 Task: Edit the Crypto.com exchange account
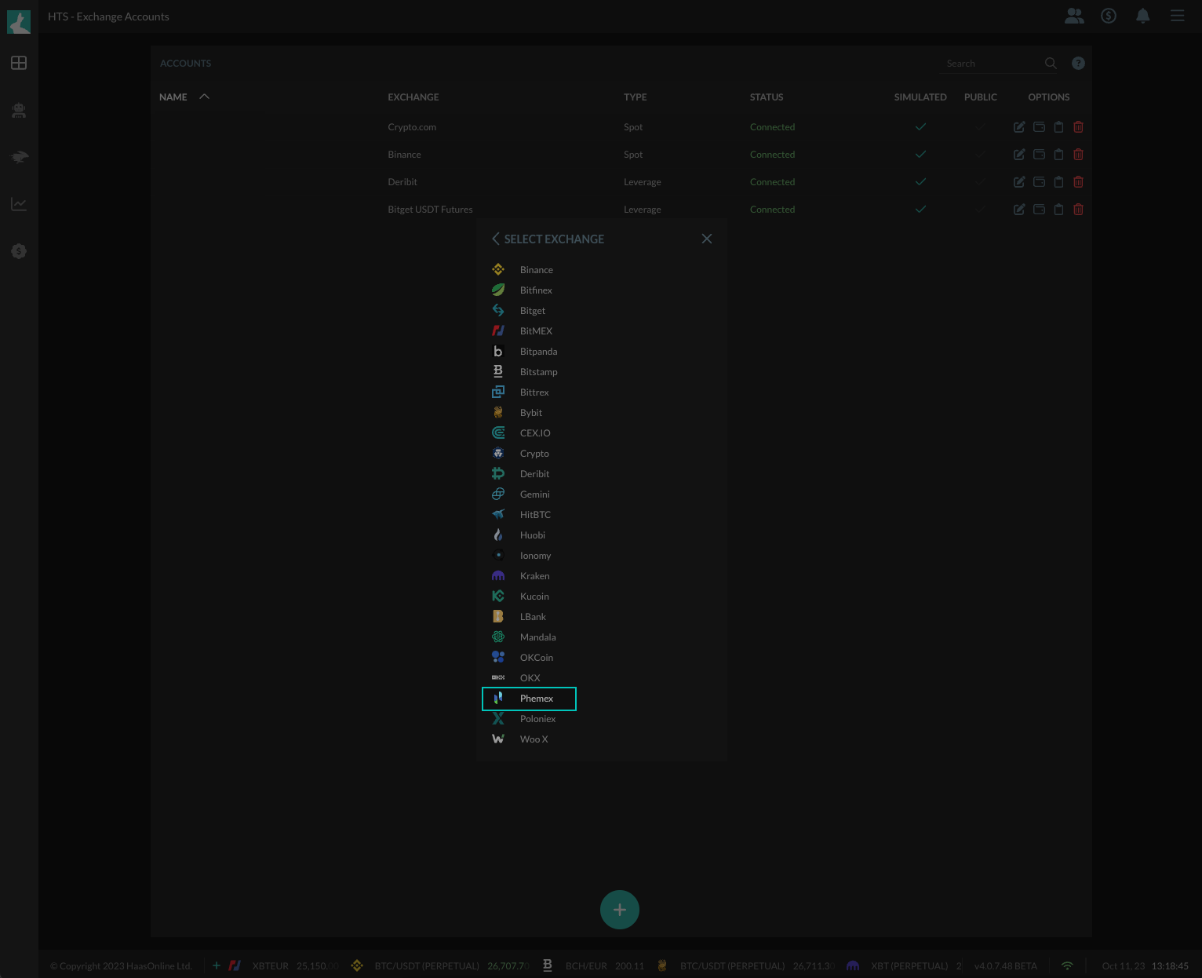point(1018,126)
